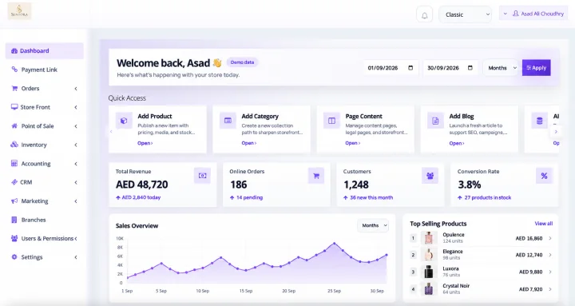Click the Inventory boxes icon
The width and height of the screenshot is (575, 306).
14,145
